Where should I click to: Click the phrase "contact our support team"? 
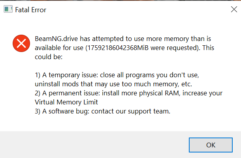[130, 111]
